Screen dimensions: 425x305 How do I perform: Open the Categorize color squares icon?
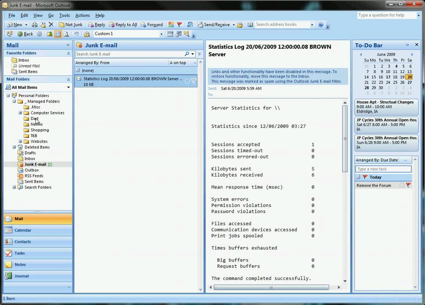click(x=171, y=25)
